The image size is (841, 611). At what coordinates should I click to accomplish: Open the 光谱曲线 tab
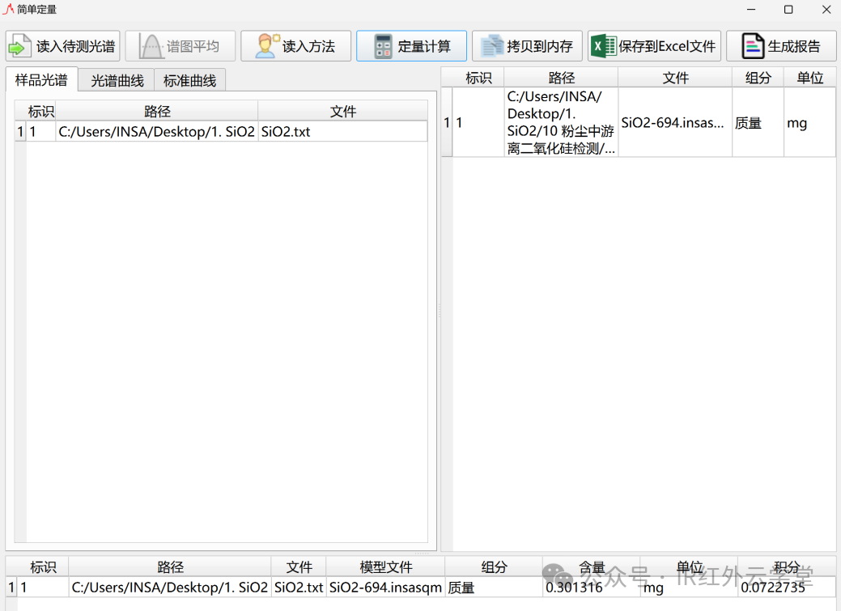point(117,80)
